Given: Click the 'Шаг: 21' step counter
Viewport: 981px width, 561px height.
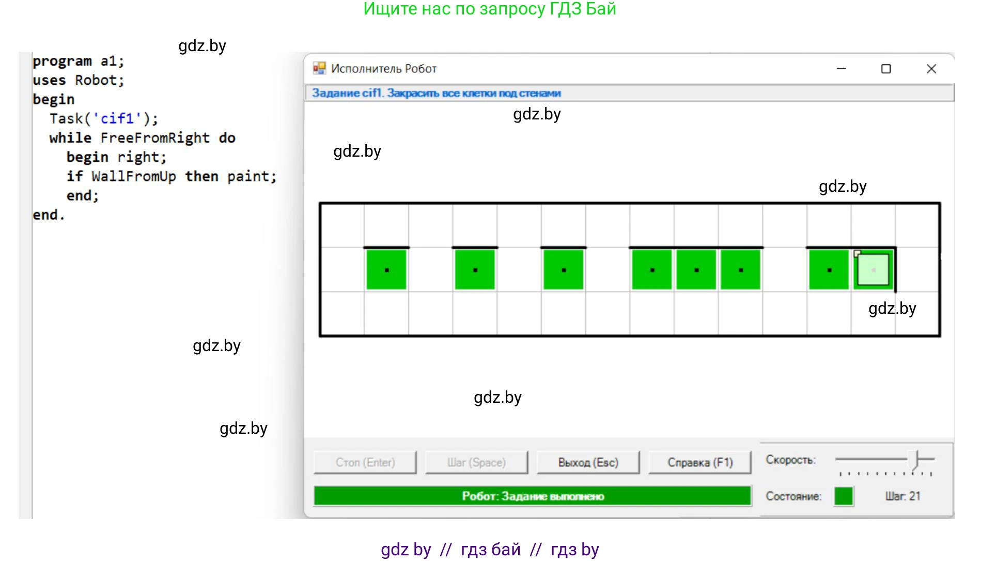Looking at the screenshot, I should click(x=902, y=496).
